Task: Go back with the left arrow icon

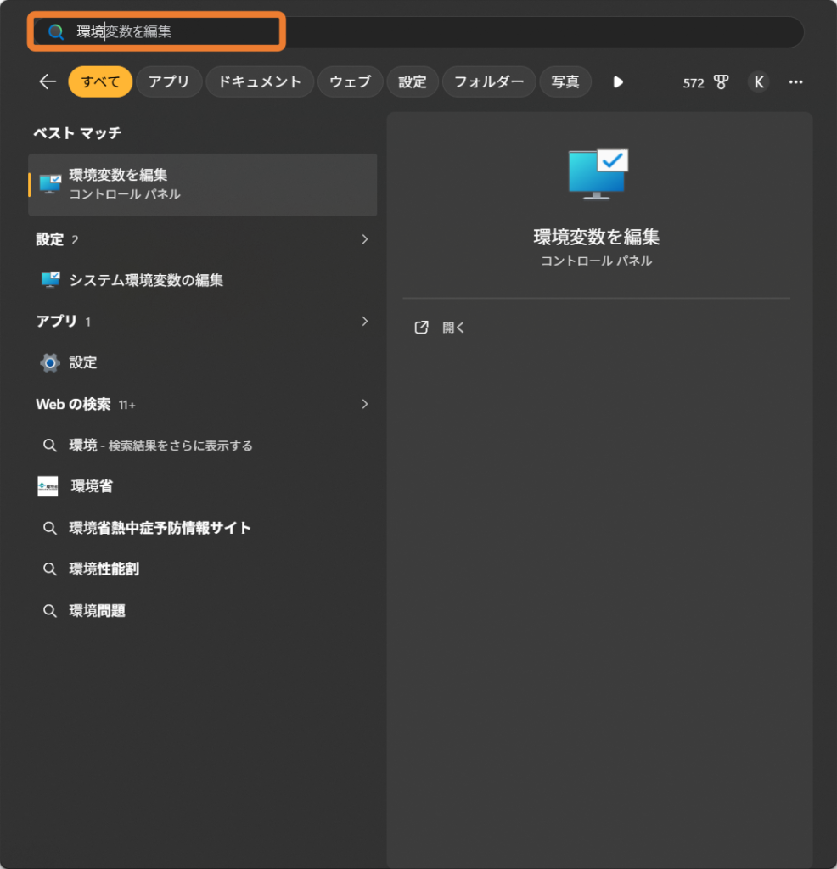Action: [x=48, y=82]
